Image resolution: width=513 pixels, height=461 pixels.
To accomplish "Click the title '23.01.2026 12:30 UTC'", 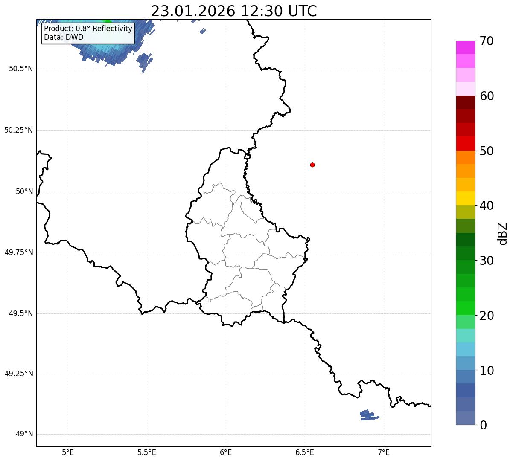I will tap(234, 11).
